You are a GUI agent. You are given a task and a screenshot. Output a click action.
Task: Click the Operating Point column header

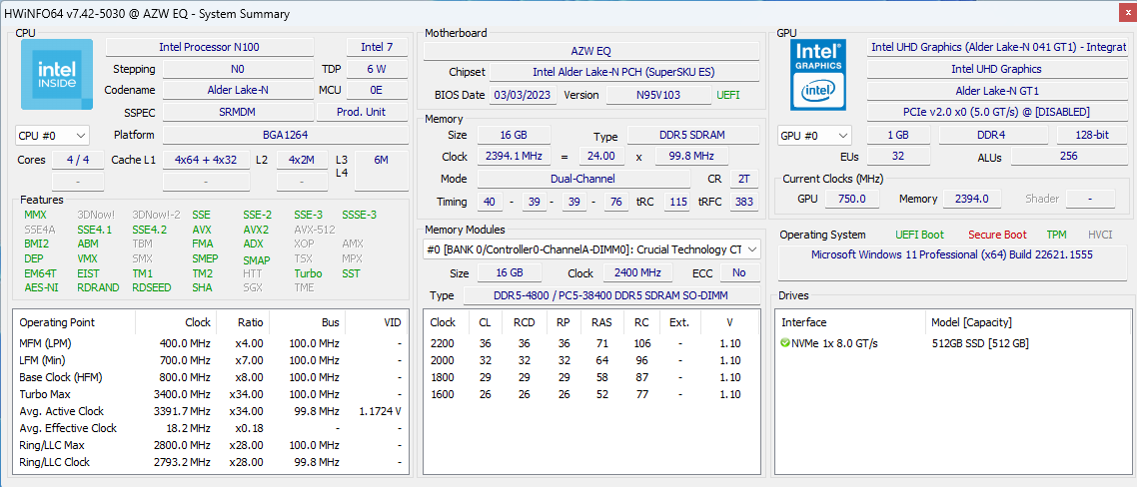[x=74, y=322]
